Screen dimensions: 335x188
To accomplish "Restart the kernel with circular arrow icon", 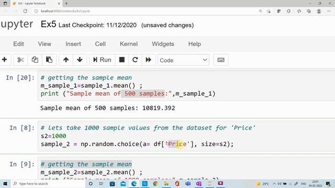I will (x=135, y=60).
